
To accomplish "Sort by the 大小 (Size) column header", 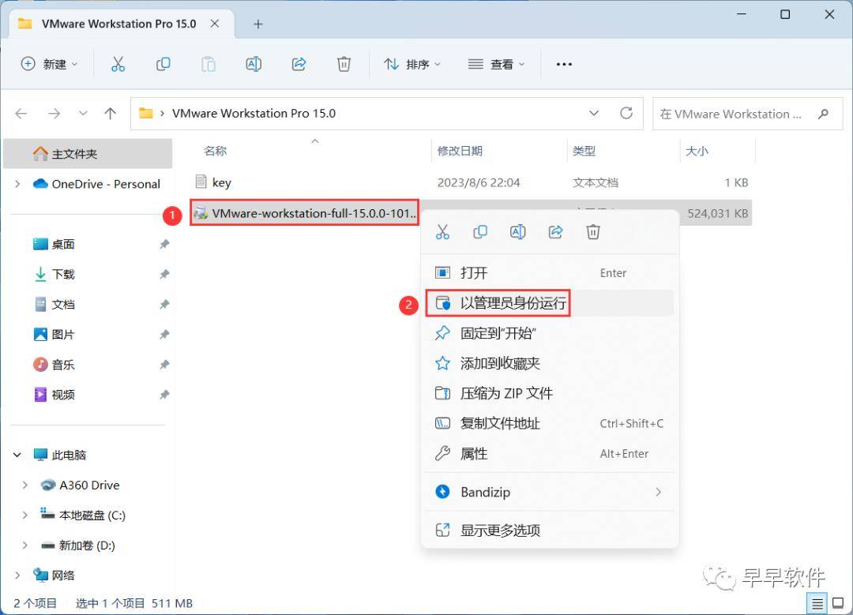I will click(x=697, y=151).
